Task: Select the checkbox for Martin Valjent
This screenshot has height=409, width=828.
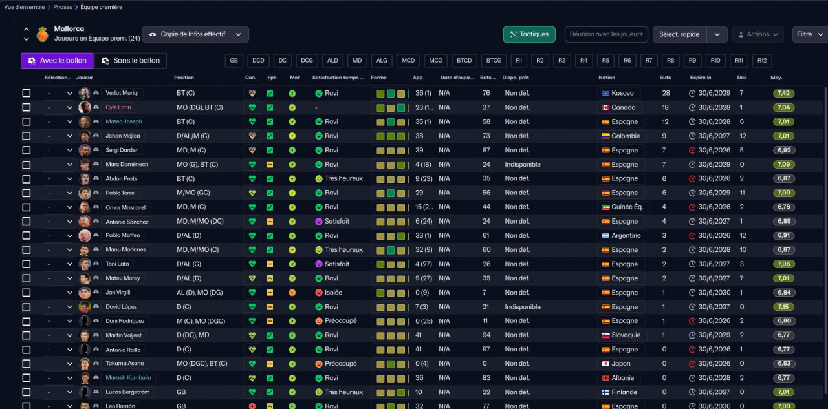Action: pos(27,335)
